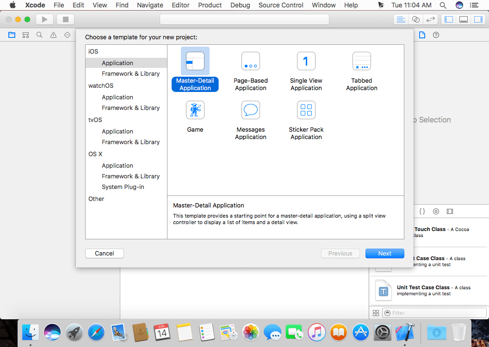The height and width of the screenshot is (347, 489).
Task: Open the Find navigator magnifier
Action: (39, 35)
